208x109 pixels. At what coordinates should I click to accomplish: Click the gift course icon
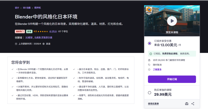tap(187, 104)
